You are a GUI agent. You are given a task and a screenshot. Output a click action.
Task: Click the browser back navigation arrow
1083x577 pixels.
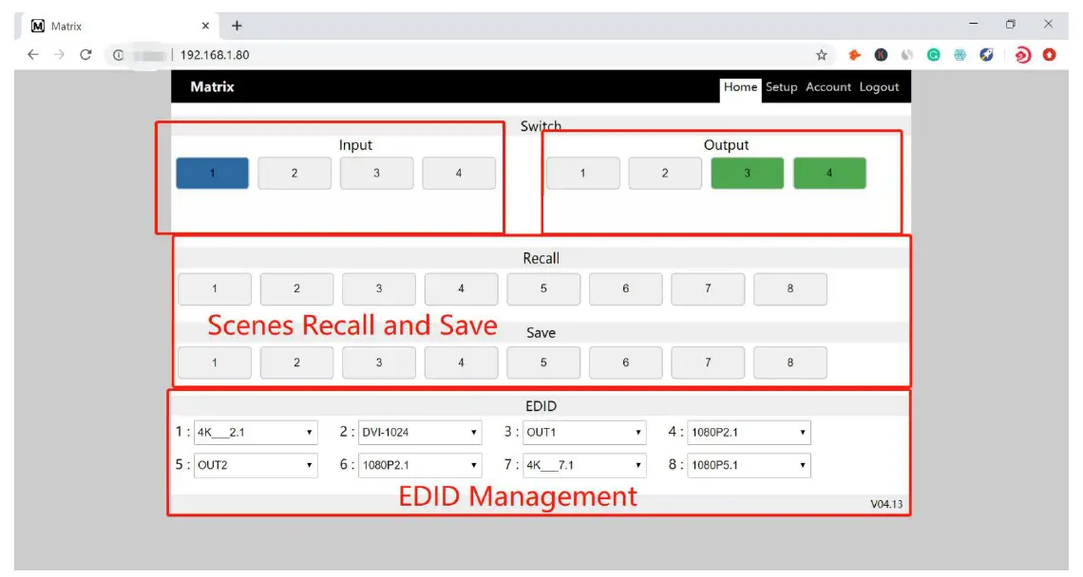pyautogui.click(x=32, y=55)
